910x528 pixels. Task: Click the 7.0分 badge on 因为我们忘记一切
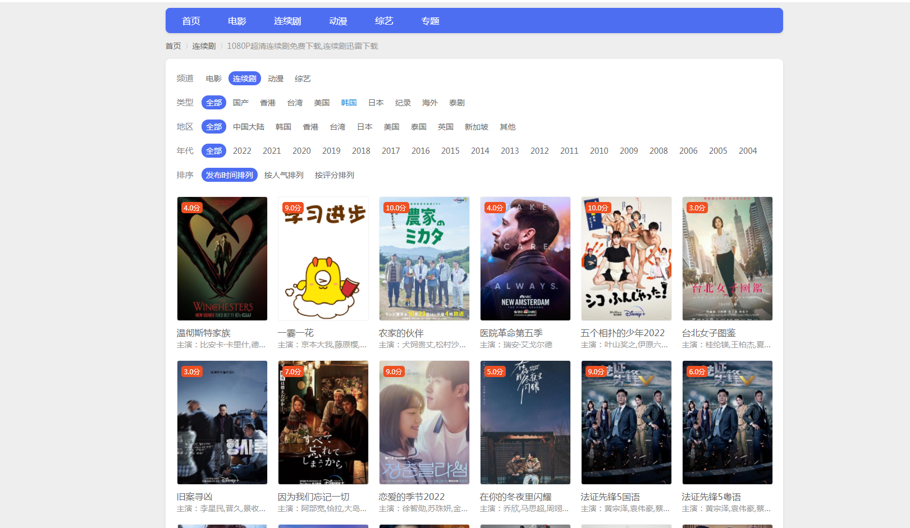click(x=292, y=371)
